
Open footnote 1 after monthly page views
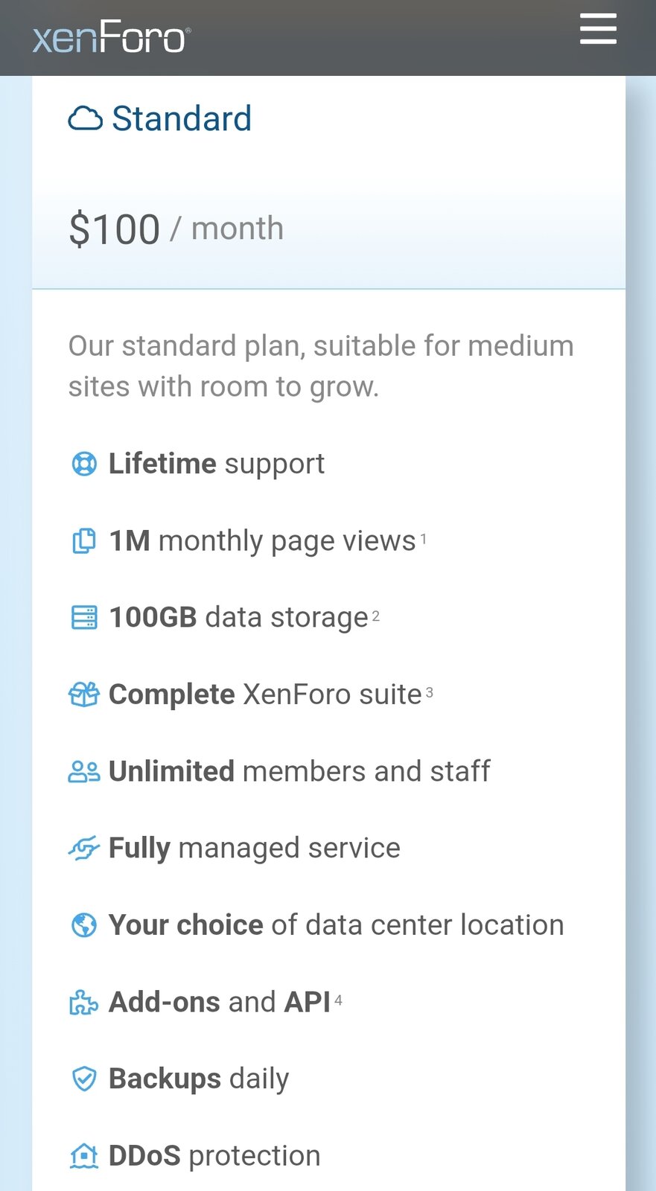coord(424,538)
